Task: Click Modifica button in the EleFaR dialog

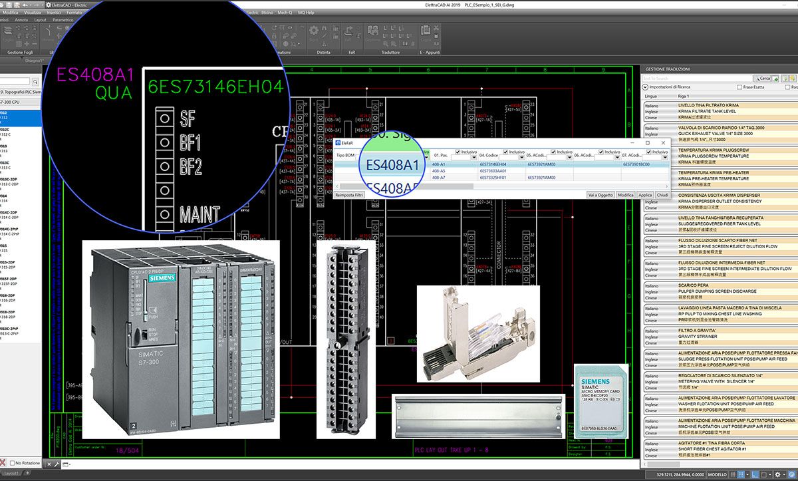Action: tap(626, 195)
